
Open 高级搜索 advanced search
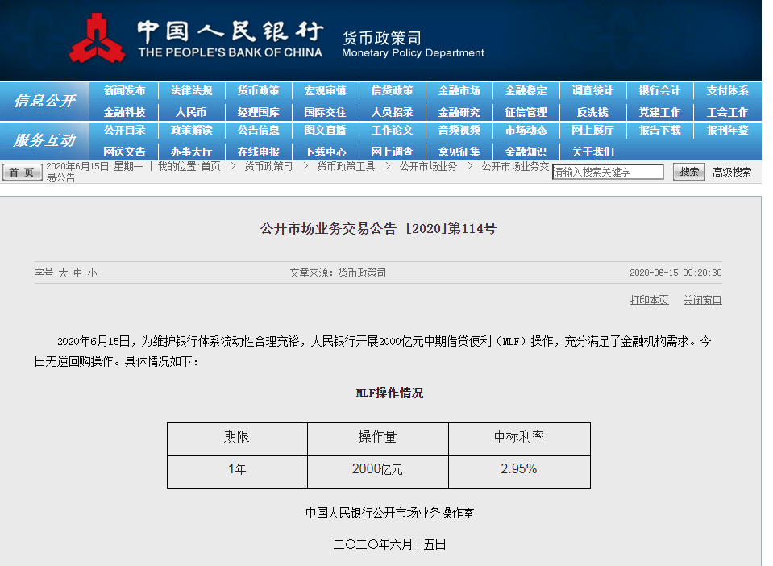coord(731,172)
